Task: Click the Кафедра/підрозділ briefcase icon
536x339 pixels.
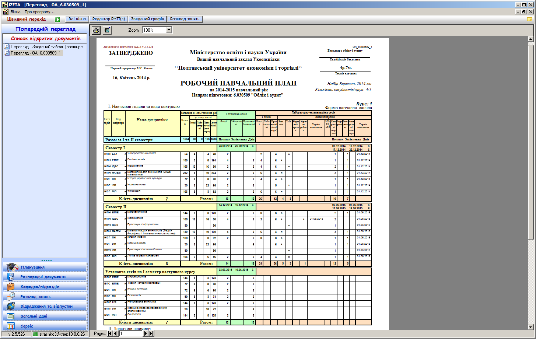Action: 11,287
